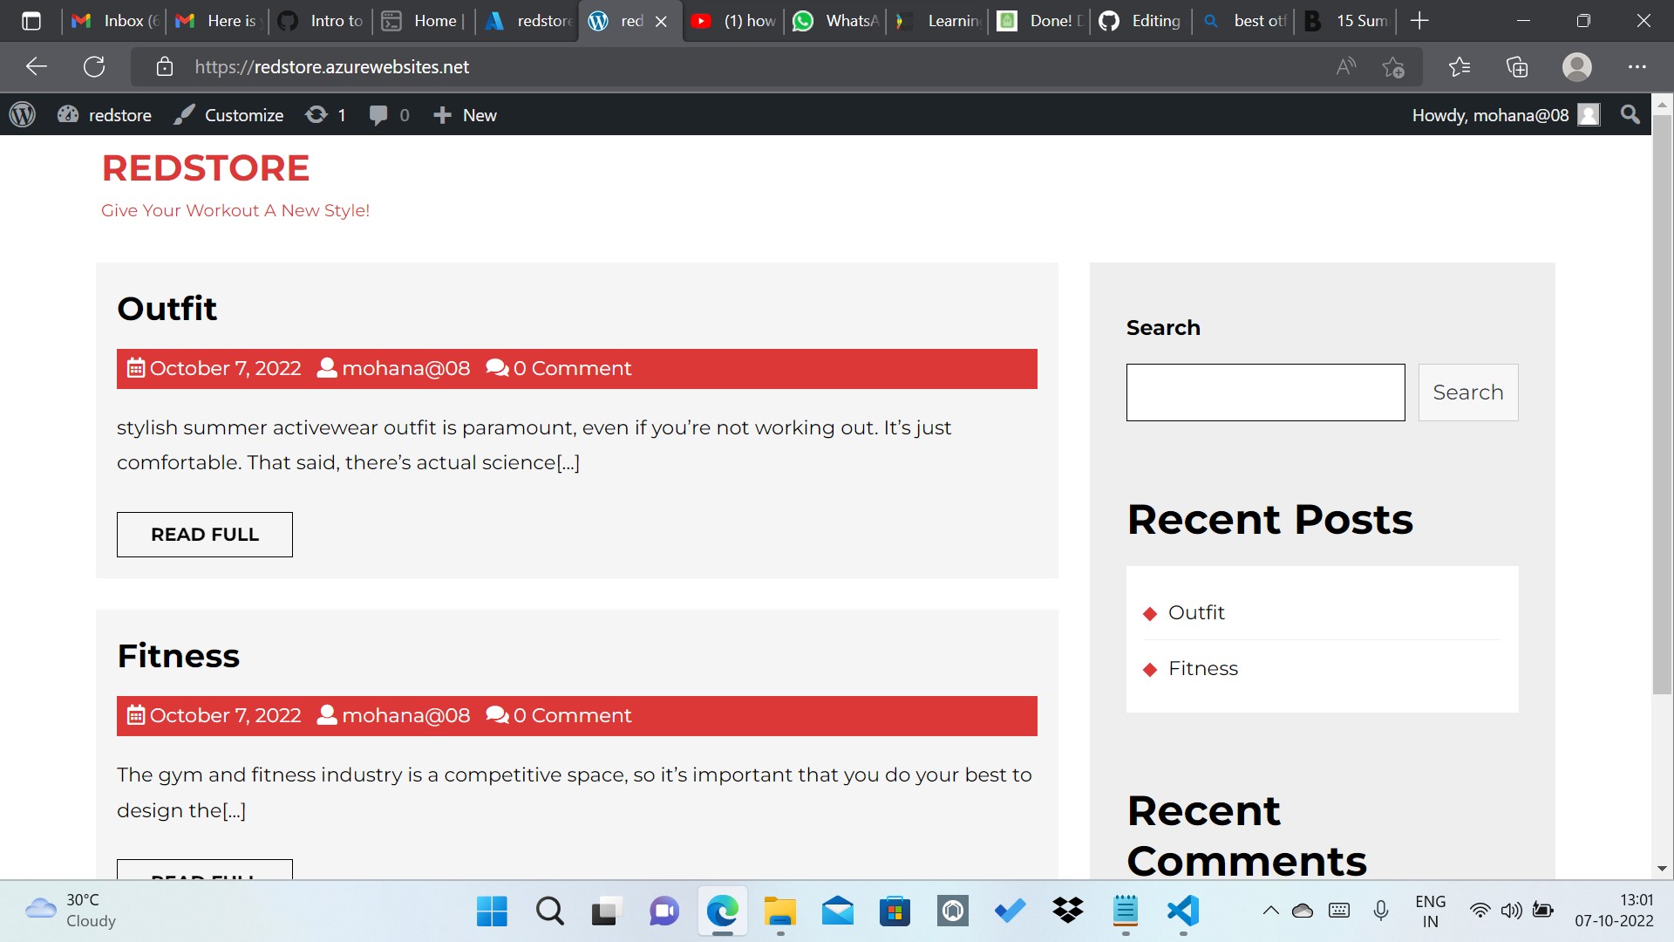Viewport: 1674px width, 942px height.
Task: Open the admin bar search magnifier icon
Action: tap(1630, 114)
